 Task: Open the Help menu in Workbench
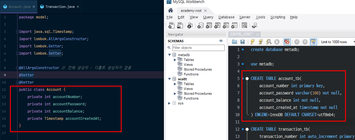tap(294, 17)
